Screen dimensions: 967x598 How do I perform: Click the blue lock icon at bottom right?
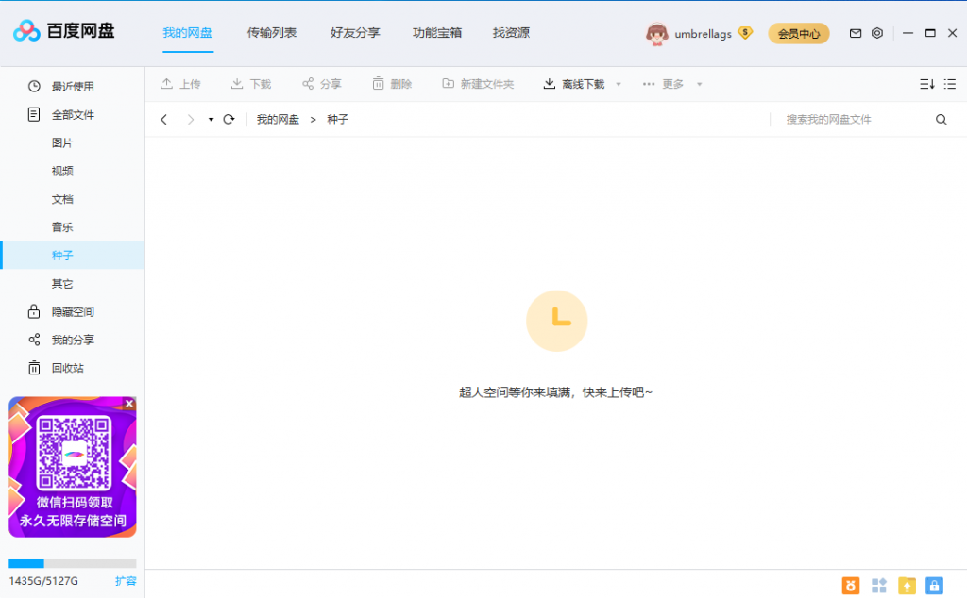tap(934, 586)
